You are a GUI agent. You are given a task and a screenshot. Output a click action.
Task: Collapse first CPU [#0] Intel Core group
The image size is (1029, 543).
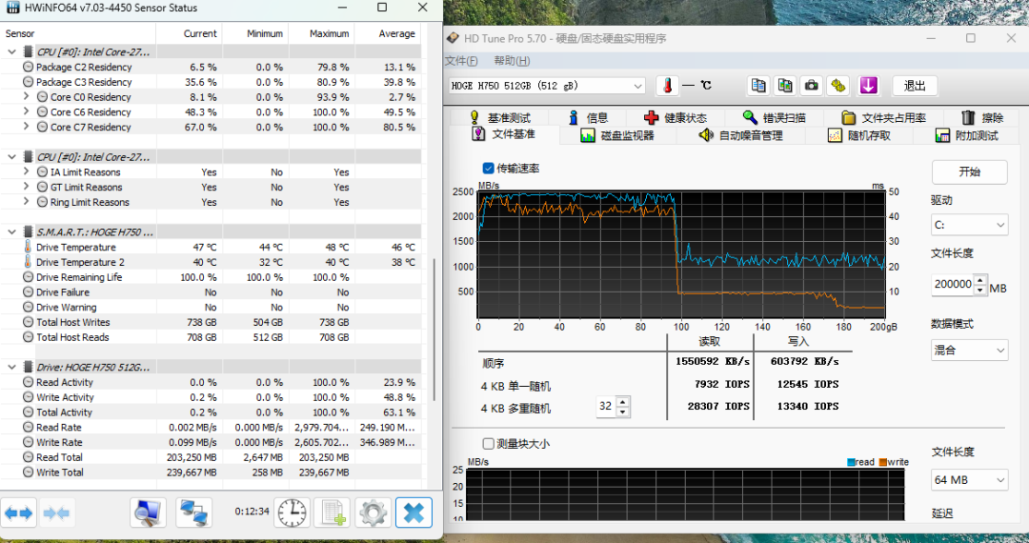[11, 51]
